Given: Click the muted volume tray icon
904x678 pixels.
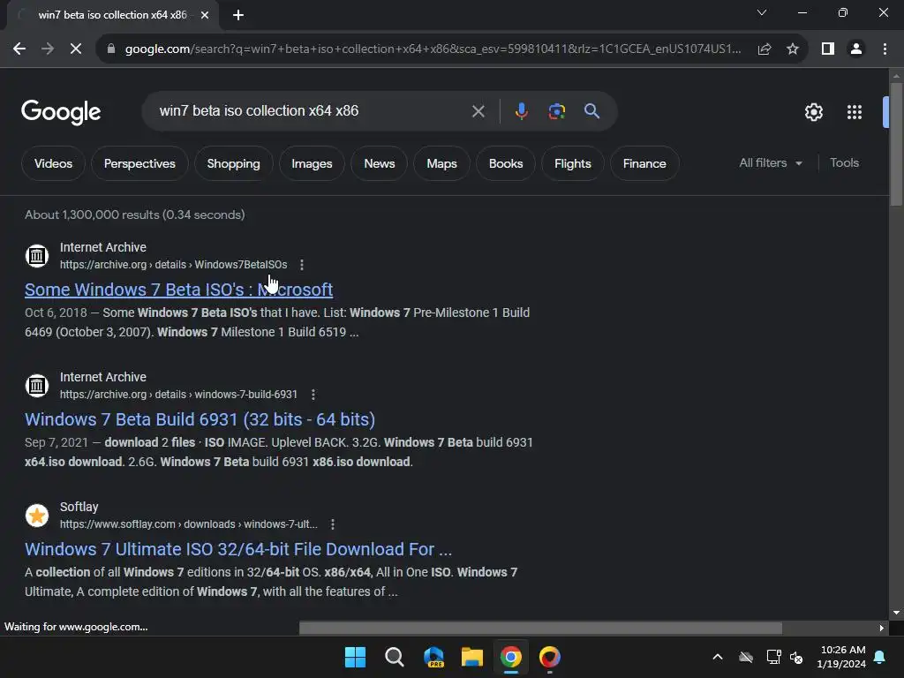Looking at the screenshot, I should click(797, 657).
